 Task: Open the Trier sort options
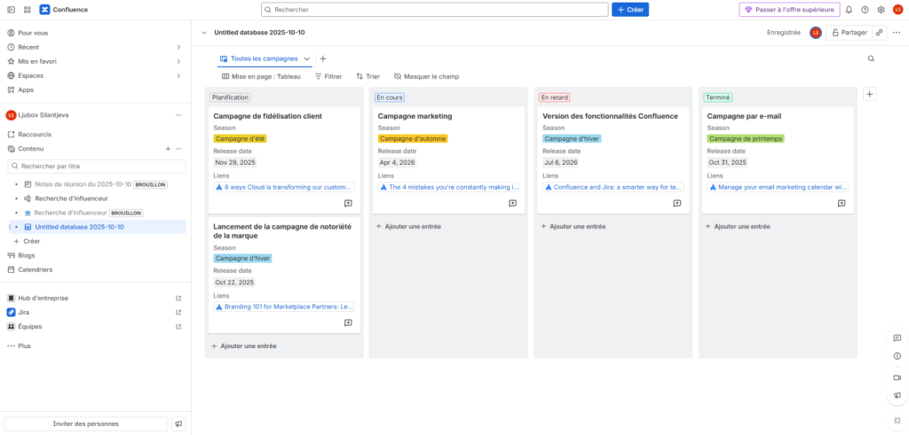click(x=368, y=76)
